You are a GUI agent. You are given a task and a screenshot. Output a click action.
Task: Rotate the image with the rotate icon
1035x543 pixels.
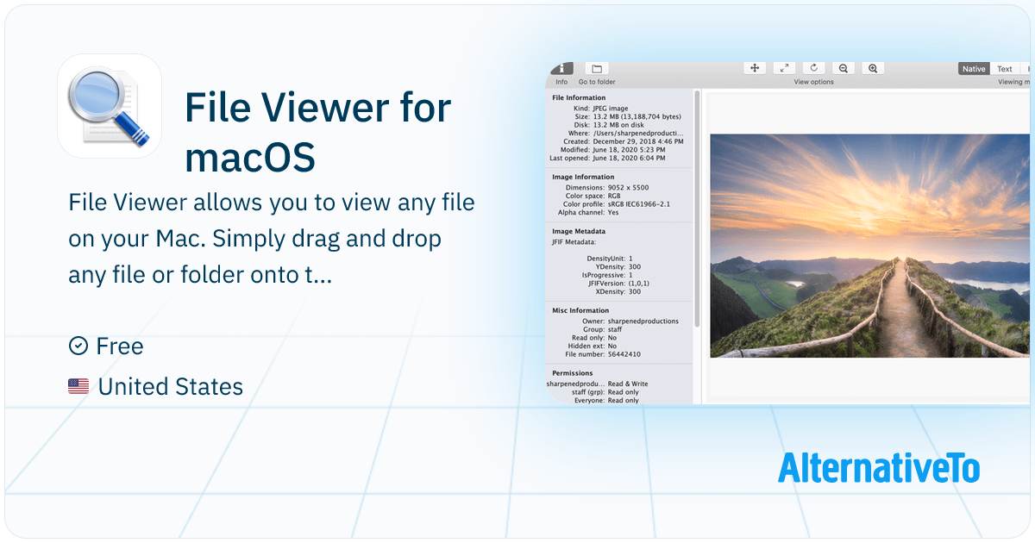813,68
